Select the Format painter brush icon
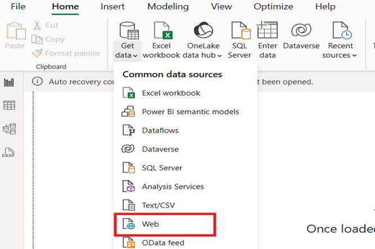The width and height of the screenshot is (375, 249). pyautogui.click(x=37, y=53)
